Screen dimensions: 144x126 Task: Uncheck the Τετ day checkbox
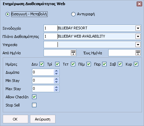pos(73,64)
